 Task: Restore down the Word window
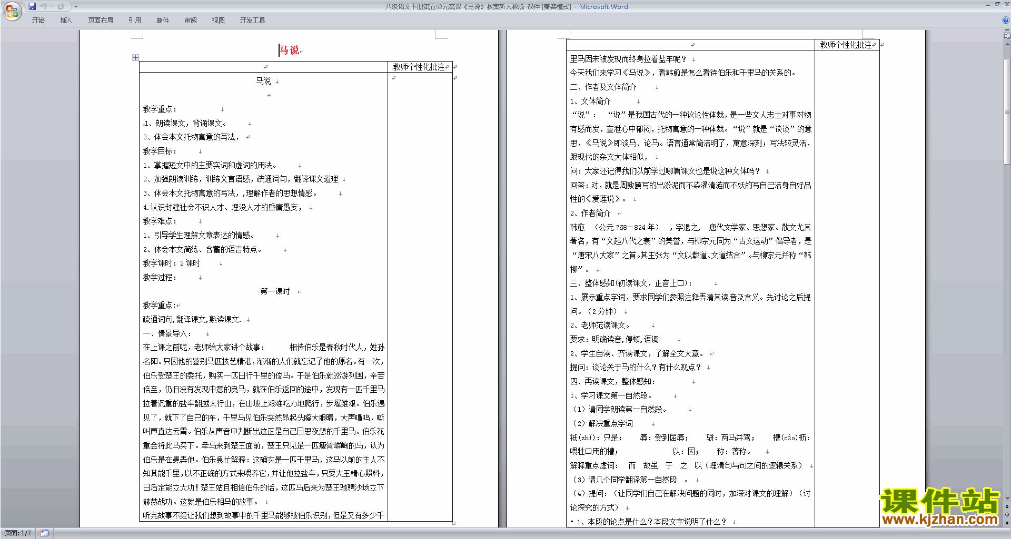[997, 4]
